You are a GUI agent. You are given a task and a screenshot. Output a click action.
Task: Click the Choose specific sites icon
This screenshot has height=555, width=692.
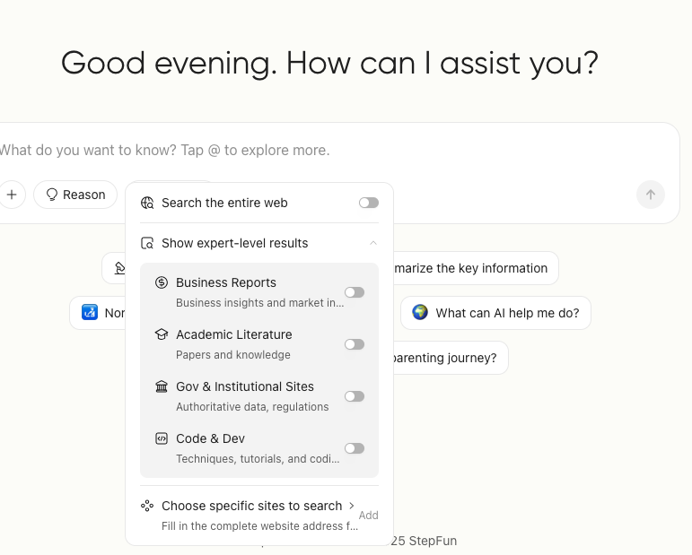click(x=148, y=506)
